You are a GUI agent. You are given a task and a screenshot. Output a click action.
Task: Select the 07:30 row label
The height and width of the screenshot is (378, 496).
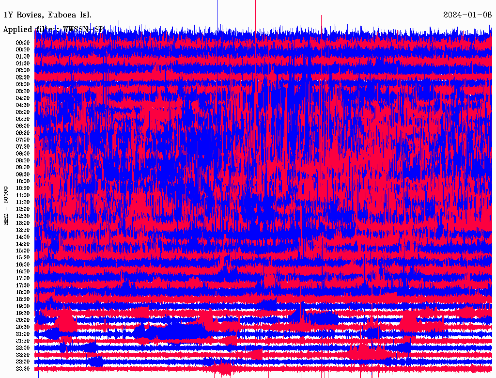23,147
